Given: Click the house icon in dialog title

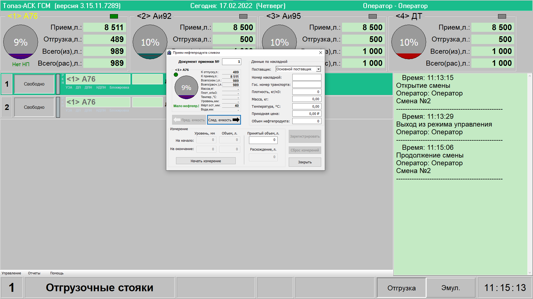Looking at the screenshot, I should point(169,53).
